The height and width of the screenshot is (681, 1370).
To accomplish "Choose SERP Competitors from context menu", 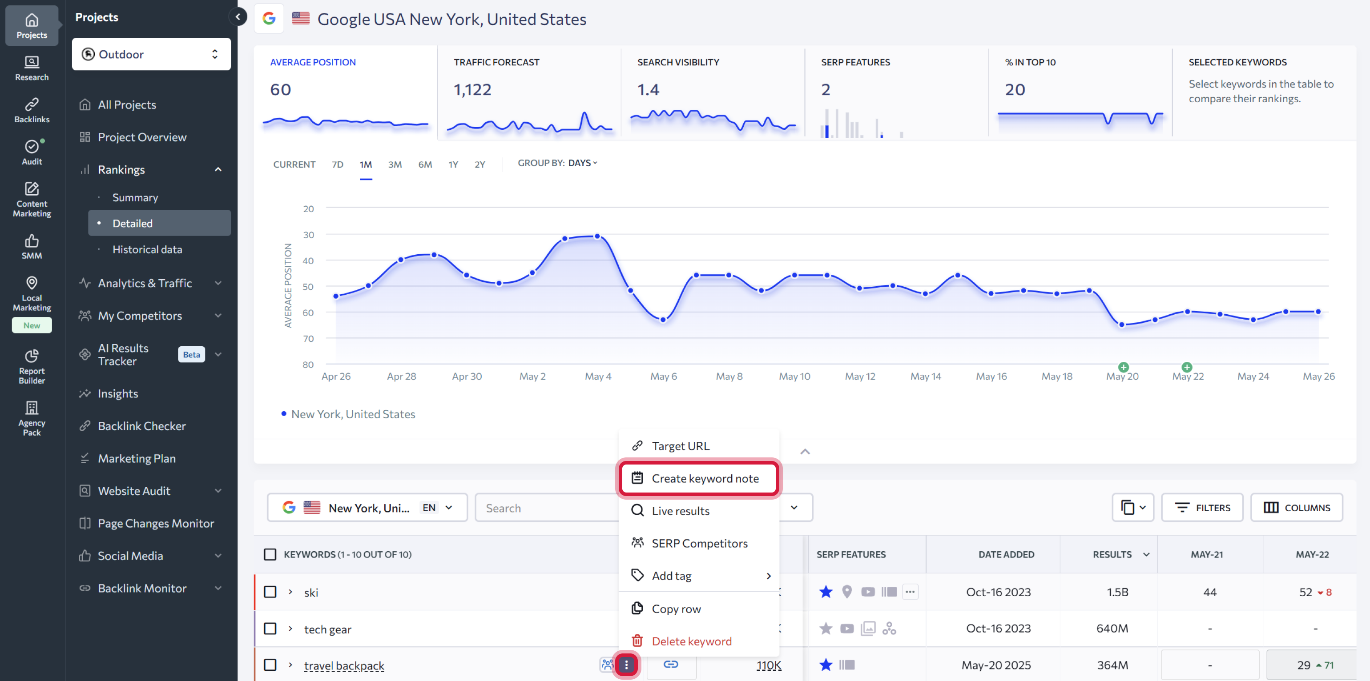I will (699, 543).
